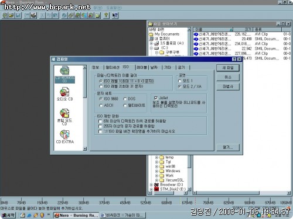Click the icon of the 234,018 AVI file

click(x=196, y=44)
